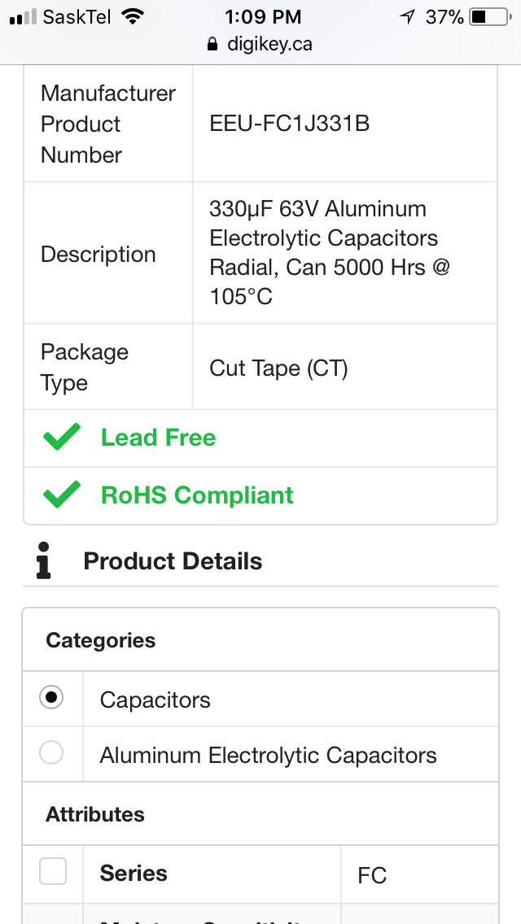Image resolution: width=521 pixels, height=924 pixels.
Task: Tap the digikey.ca address bar
Action: click(x=260, y=44)
